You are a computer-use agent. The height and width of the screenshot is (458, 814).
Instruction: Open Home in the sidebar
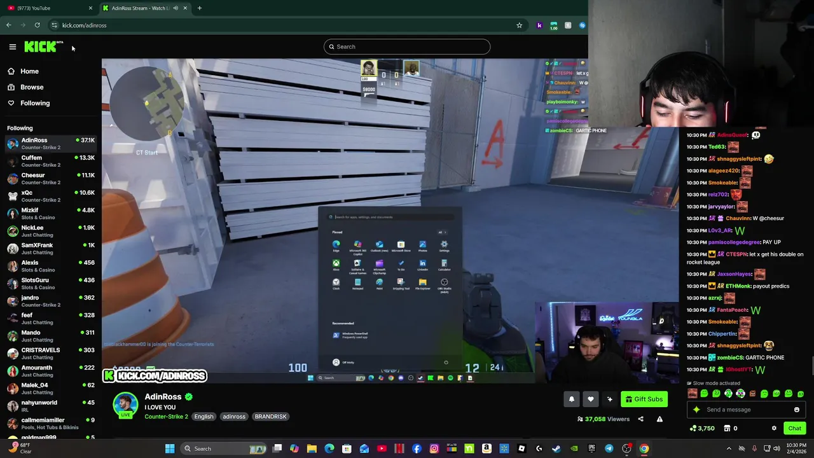29,71
